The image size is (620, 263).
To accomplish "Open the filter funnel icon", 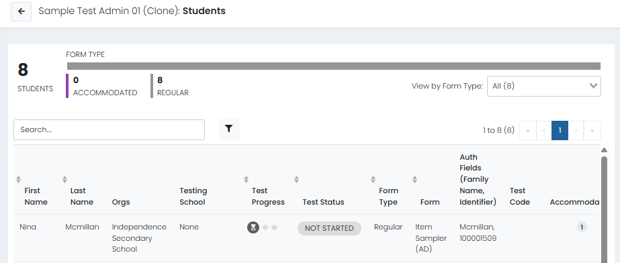I will tap(229, 129).
